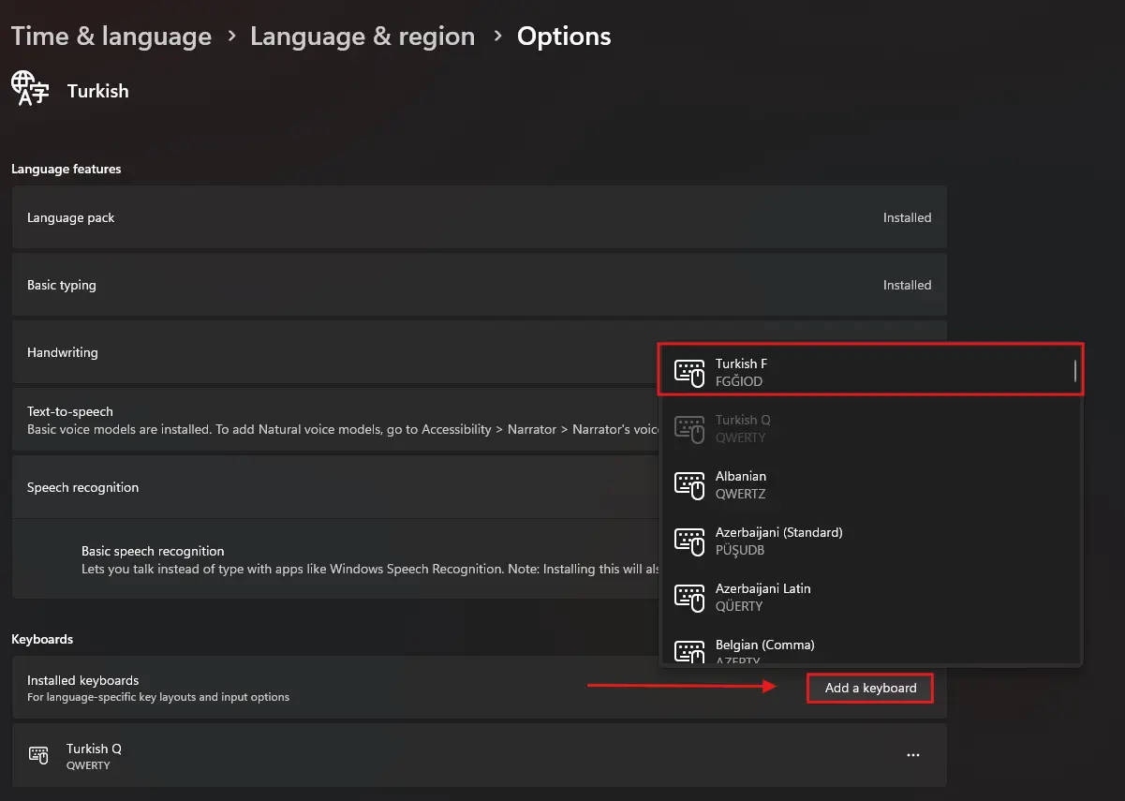The width and height of the screenshot is (1125, 801).
Task: Click disabled Turkish Q entry in list
Action: click(x=871, y=428)
